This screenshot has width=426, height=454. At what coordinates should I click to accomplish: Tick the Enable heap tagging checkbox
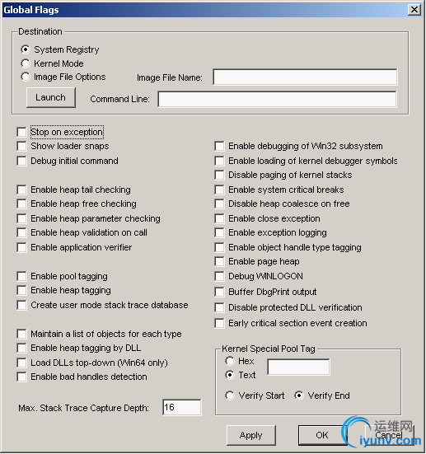(21, 290)
